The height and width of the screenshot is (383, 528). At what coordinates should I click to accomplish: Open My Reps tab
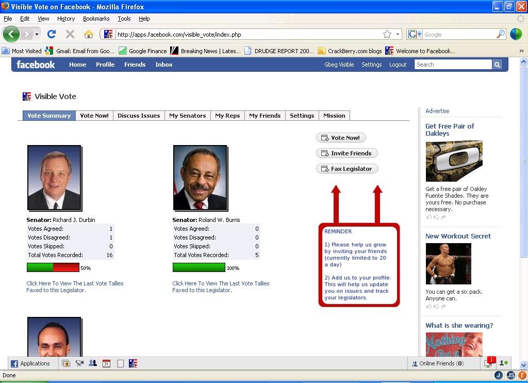coord(227,116)
